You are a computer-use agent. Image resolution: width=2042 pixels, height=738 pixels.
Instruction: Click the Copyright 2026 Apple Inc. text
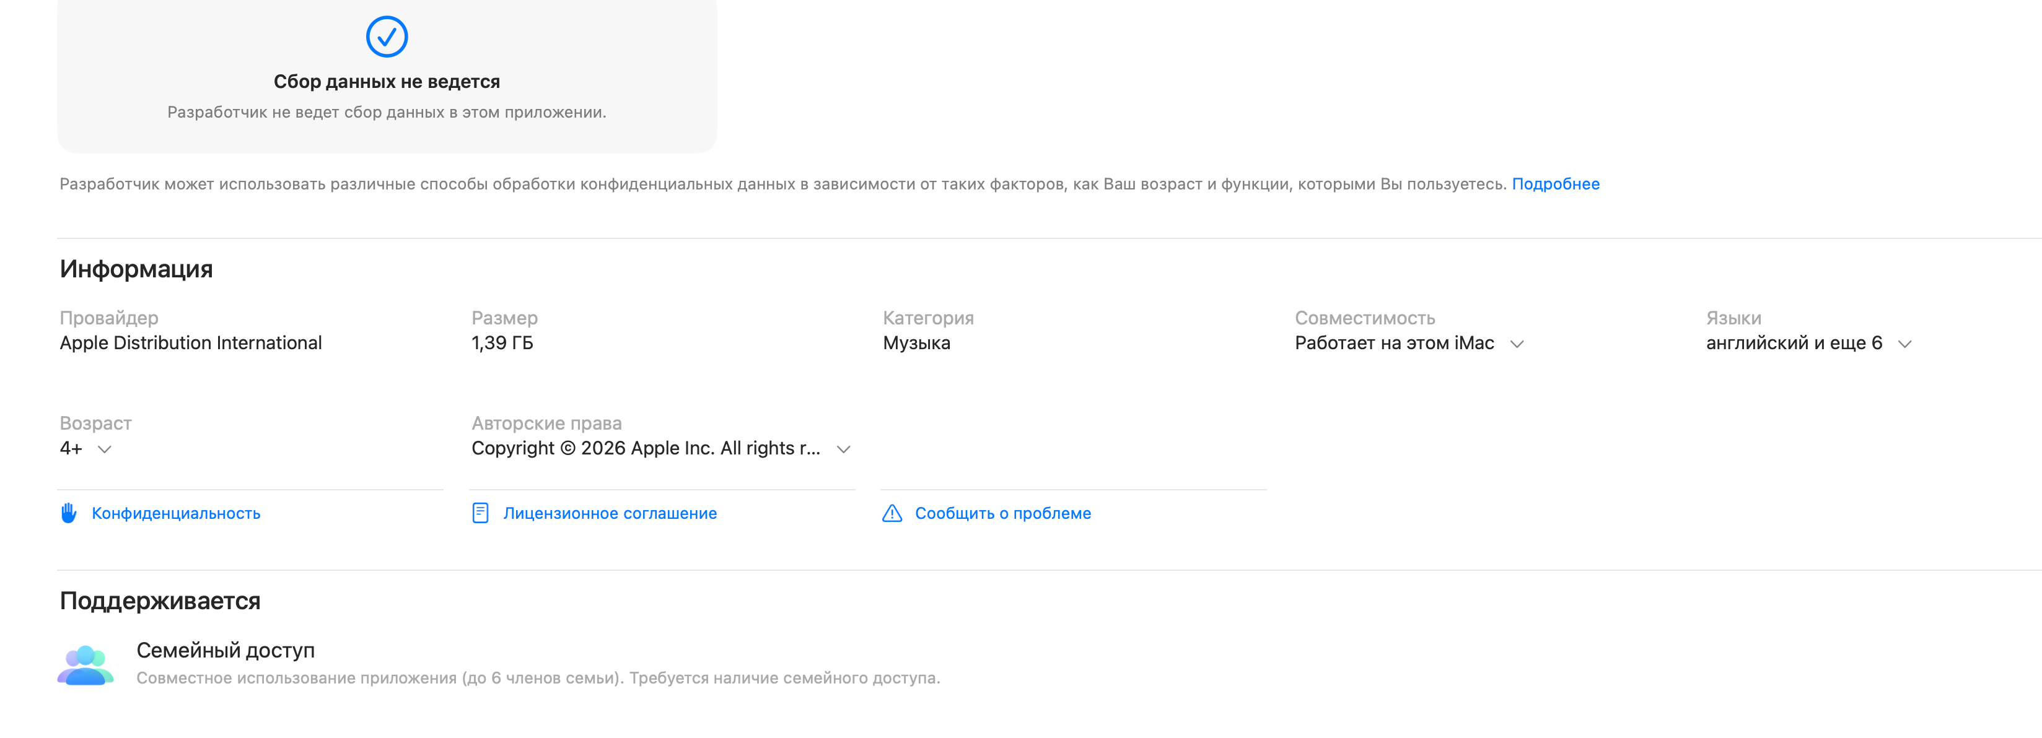pyautogui.click(x=646, y=448)
